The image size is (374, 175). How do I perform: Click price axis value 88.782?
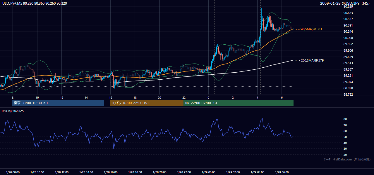pyautogui.click(x=348, y=94)
